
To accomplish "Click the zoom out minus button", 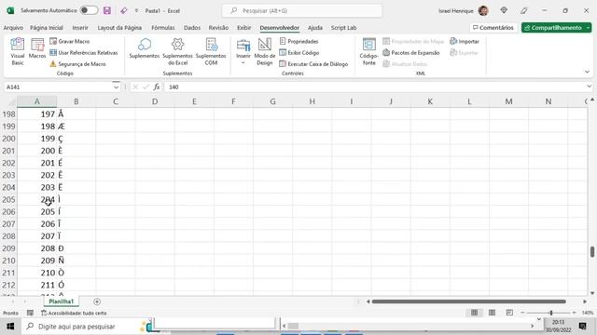I will pyautogui.click(x=522, y=313).
